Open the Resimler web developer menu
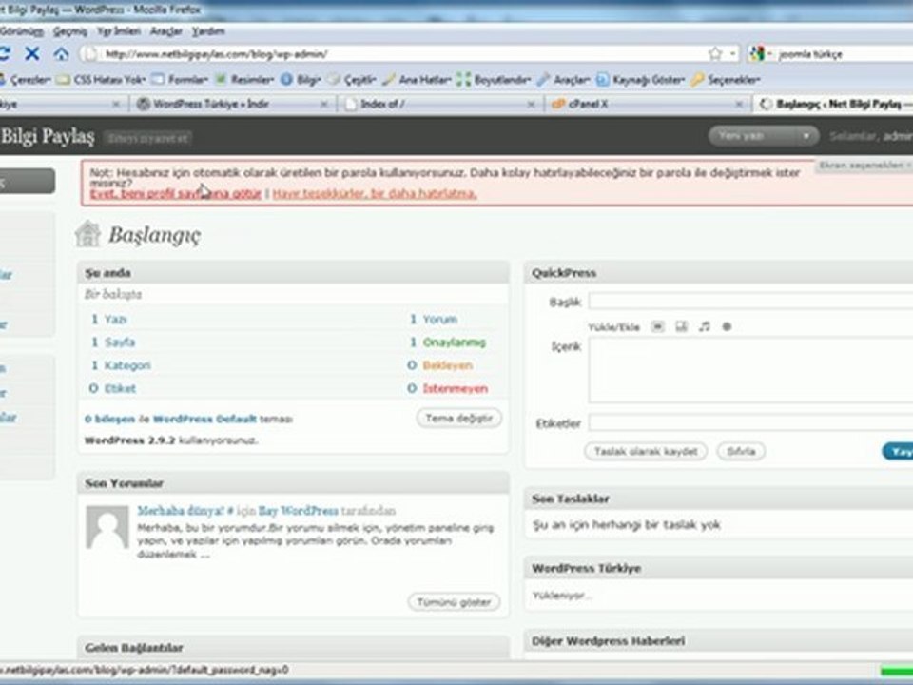 coord(244,79)
